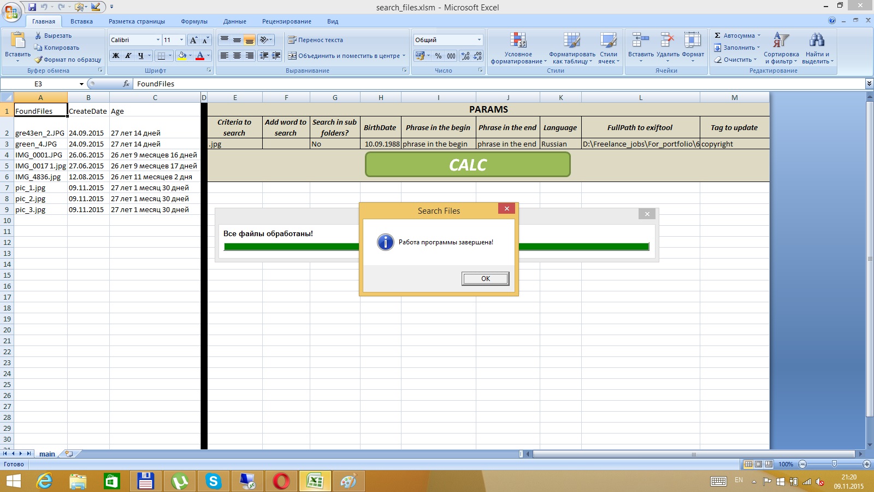
Task: Open the Name Box dropdown arrow
Action: pos(81,84)
